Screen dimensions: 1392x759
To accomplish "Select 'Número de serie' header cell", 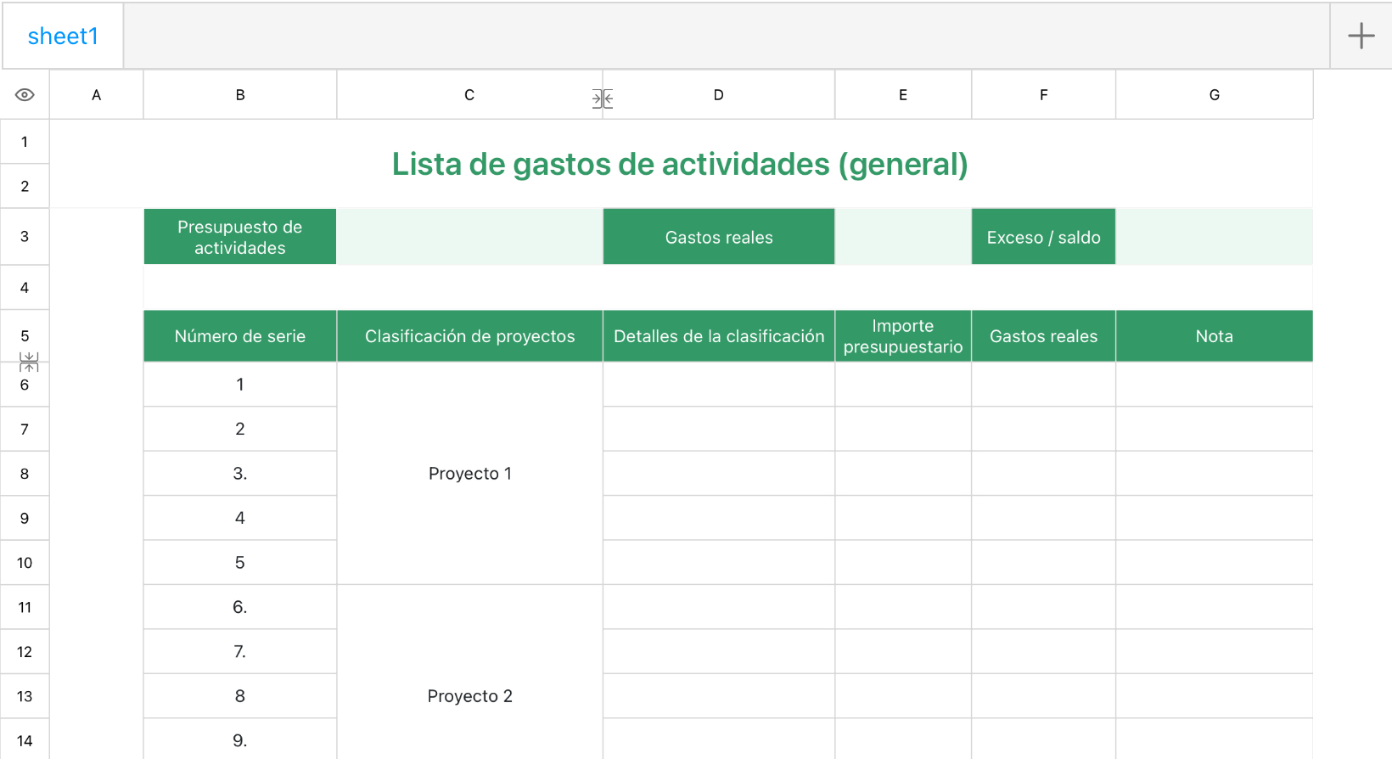I will pyautogui.click(x=240, y=336).
